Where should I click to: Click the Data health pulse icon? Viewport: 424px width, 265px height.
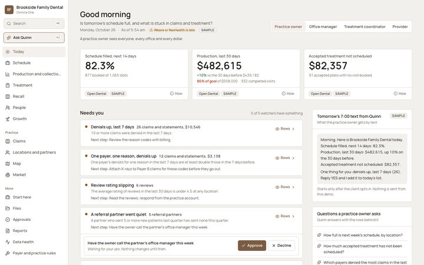pos(8,242)
